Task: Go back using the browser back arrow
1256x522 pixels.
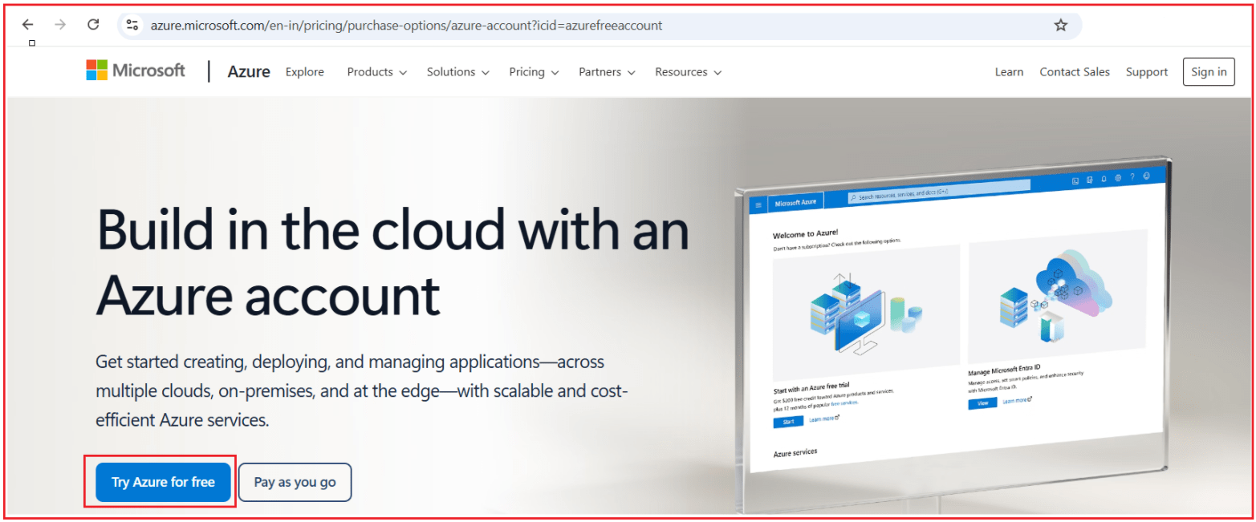Action: 27,25
